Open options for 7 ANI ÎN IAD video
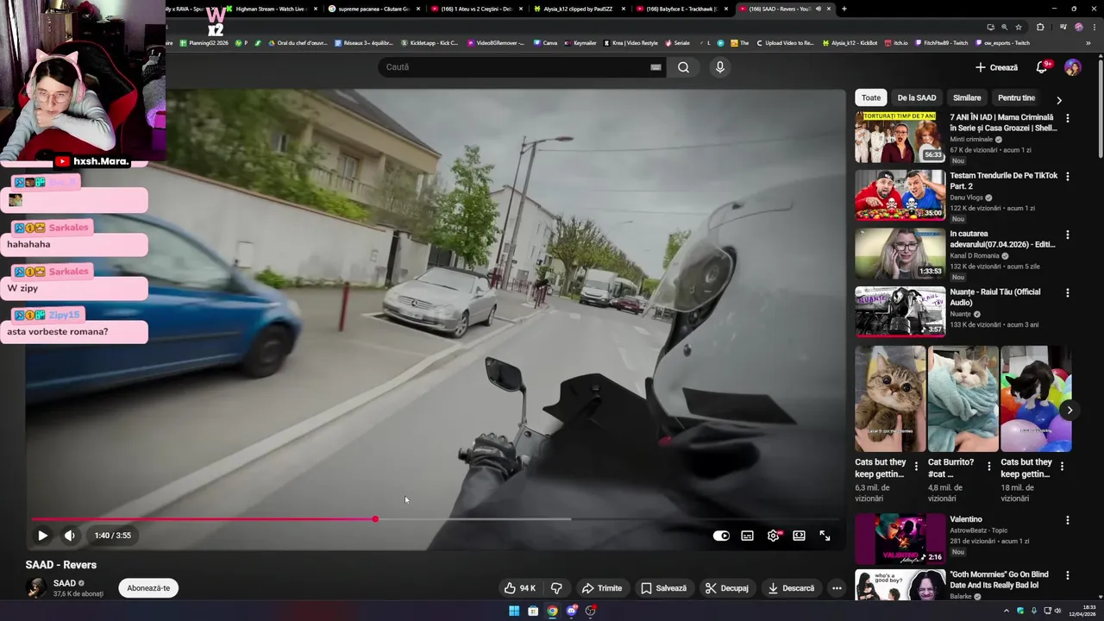 pos(1068,118)
